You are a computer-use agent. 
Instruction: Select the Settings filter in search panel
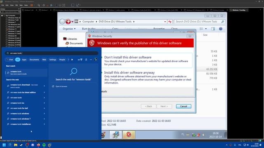click(x=53, y=60)
